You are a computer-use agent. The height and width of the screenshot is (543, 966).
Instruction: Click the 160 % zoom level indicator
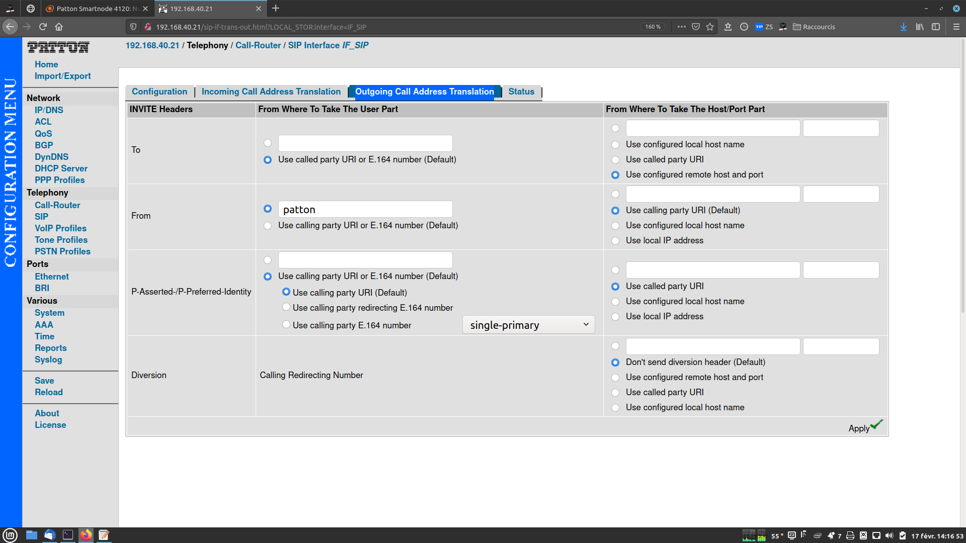653,27
